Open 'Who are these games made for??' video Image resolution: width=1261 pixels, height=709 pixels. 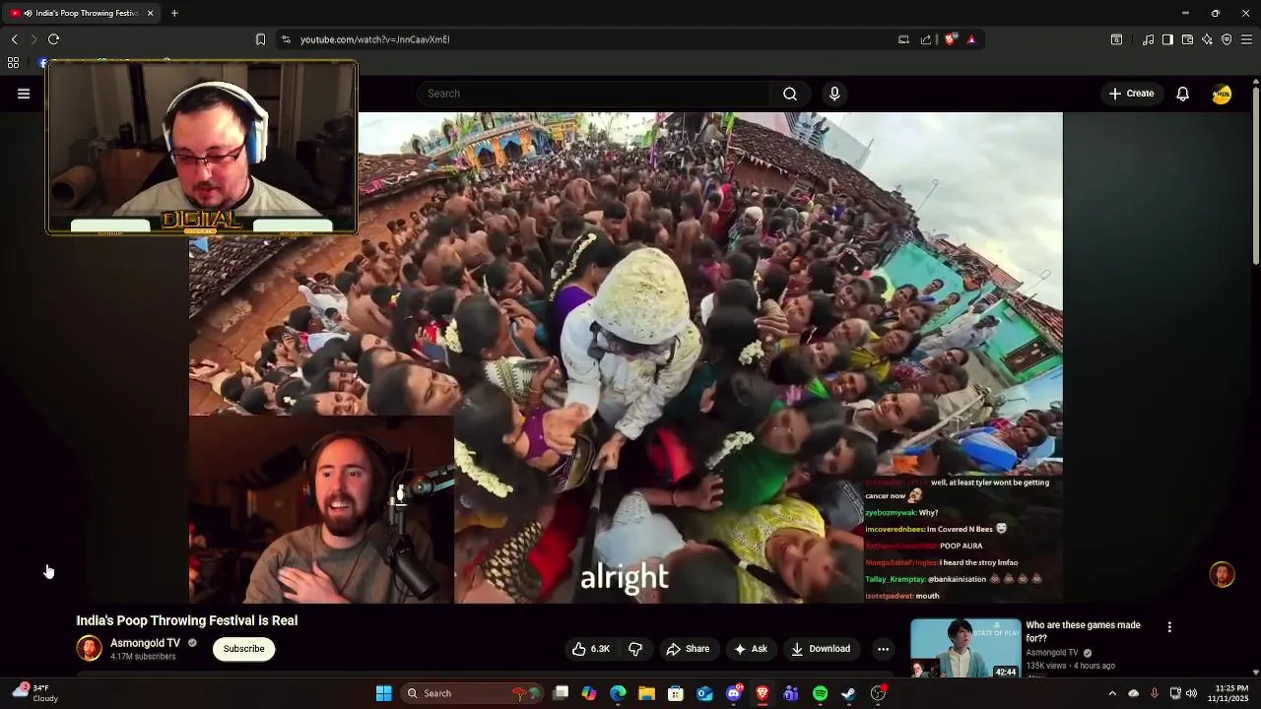(1083, 631)
